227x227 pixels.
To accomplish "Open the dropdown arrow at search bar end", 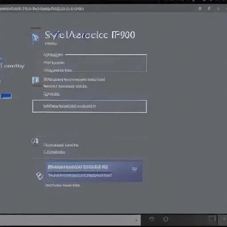I will click(136, 220).
